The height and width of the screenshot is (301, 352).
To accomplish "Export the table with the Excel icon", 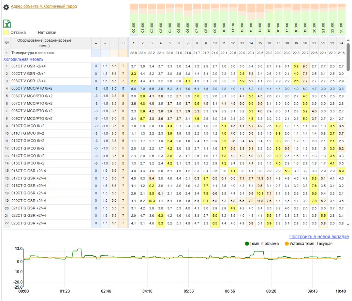I will pyautogui.click(x=7, y=24).
